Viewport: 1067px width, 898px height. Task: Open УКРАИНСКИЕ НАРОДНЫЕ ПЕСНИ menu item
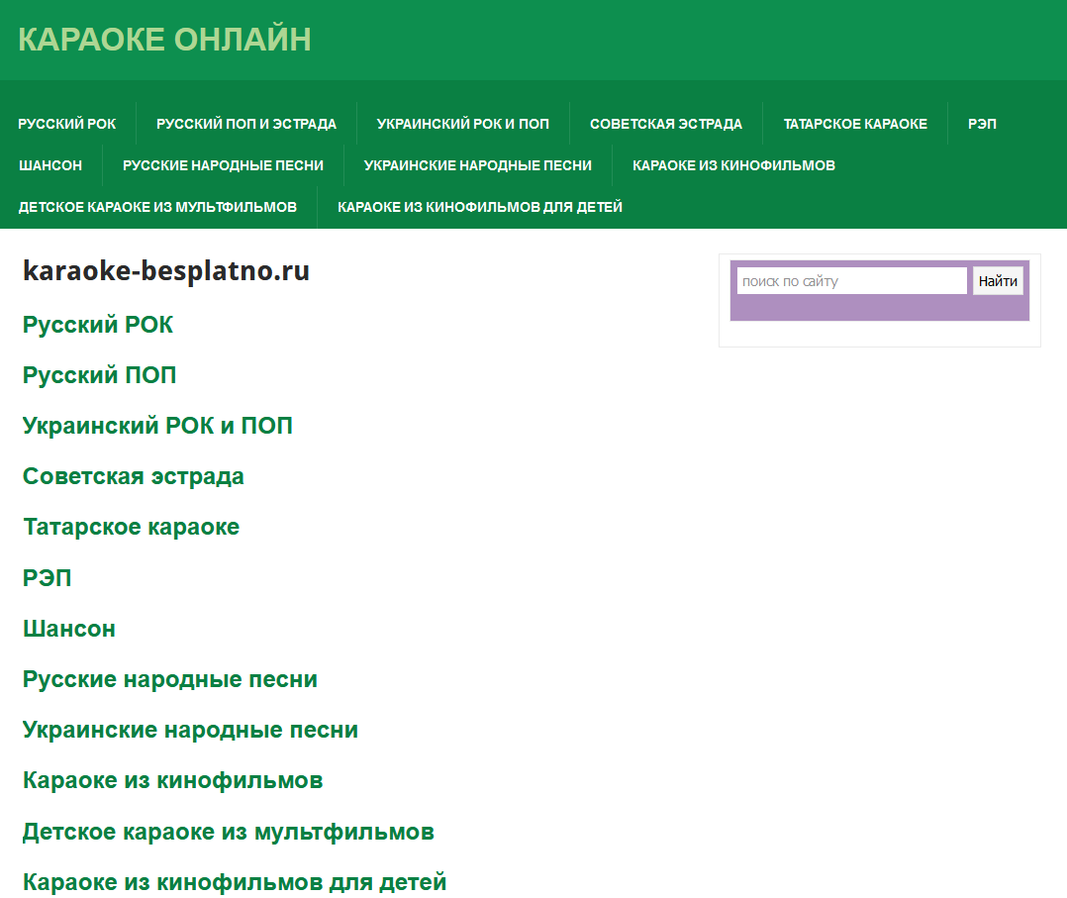pyautogui.click(x=479, y=164)
